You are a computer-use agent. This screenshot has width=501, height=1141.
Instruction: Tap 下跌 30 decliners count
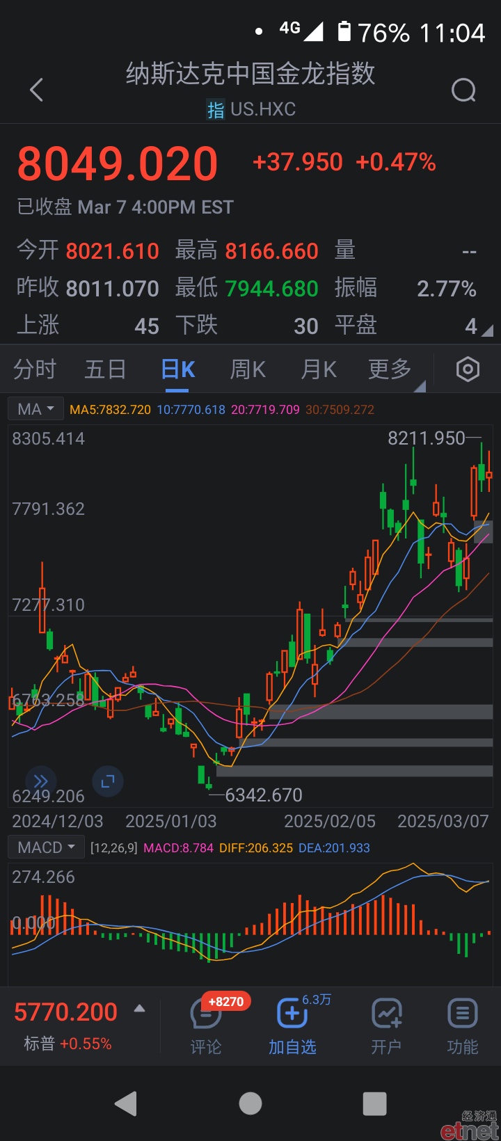(x=247, y=326)
